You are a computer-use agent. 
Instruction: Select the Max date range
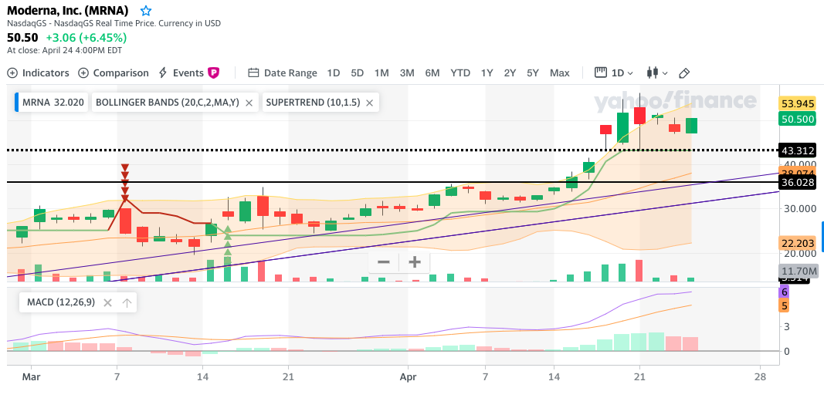coord(559,73)
